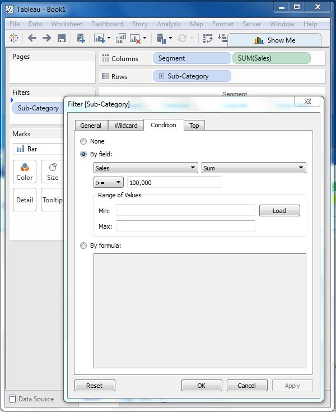Click the Clear Sheet icon
The width and height of the screenshot is (336, 412).
(136, 38)
